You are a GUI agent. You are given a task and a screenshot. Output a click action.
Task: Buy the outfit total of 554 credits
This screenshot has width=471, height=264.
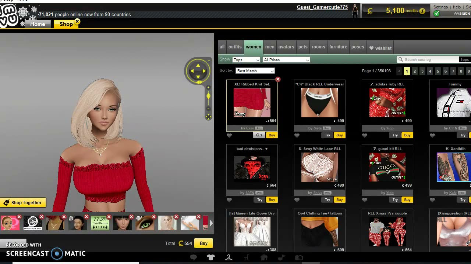pyautogui.click(x=203, y=243)
